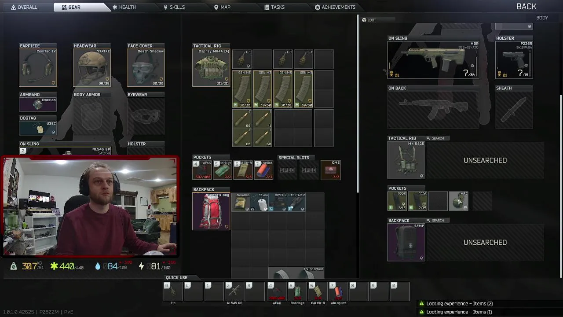This screenshot has height=317, width=563.
Task: Select the CMS kit in Special Slots
Action: pyautogui.click(x=331, y=170)
